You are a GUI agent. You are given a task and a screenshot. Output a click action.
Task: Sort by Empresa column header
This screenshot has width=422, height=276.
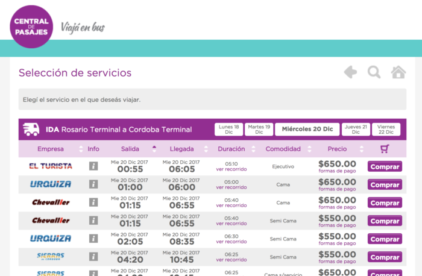tap(51, 149)
